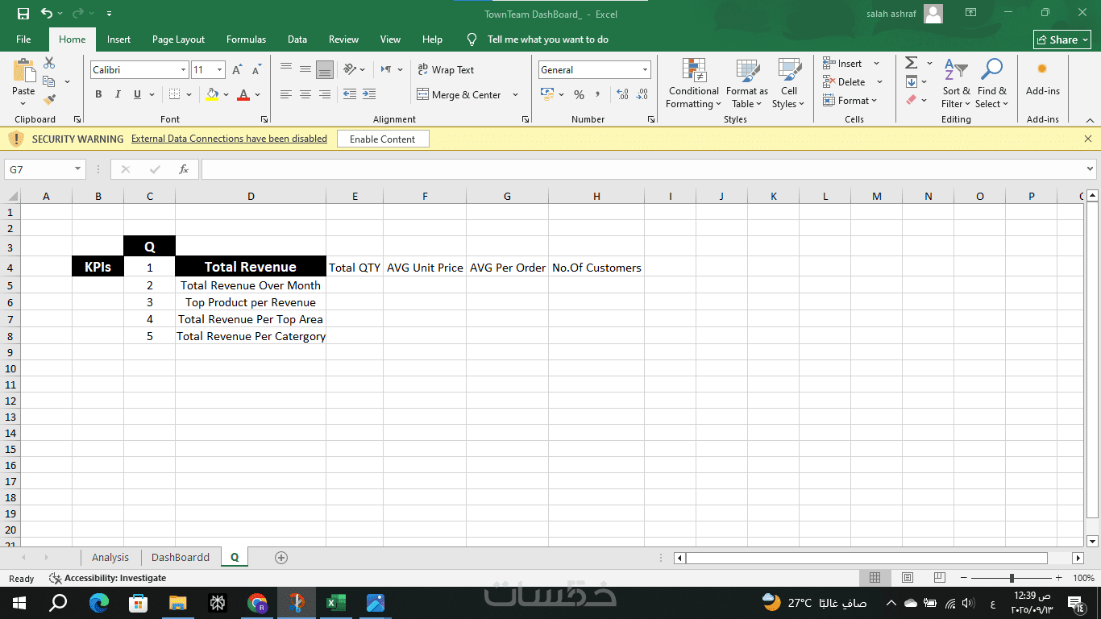Click the Clear eraser icon
Screen dimensions: 1101x619
(912, 100)
